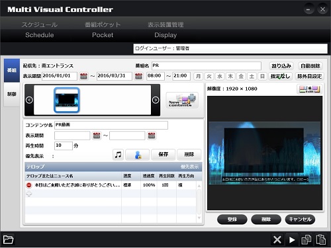Click the login user field ログインユーザー：管理者

point(230,48)
